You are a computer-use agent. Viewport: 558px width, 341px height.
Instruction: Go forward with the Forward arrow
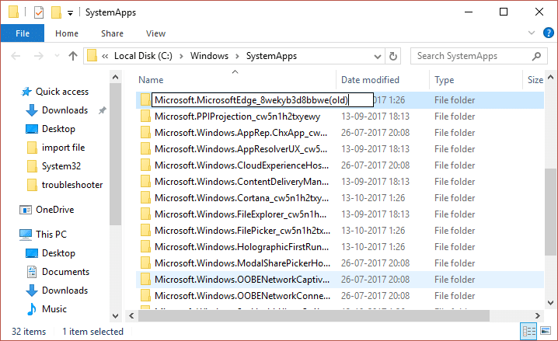(x=38, y=56)
